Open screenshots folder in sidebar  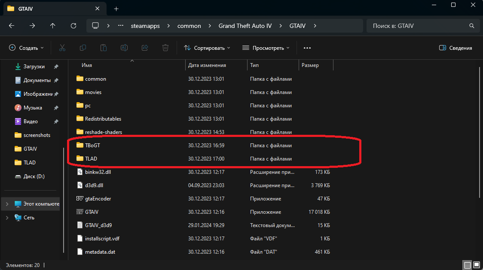coord(32,135)
